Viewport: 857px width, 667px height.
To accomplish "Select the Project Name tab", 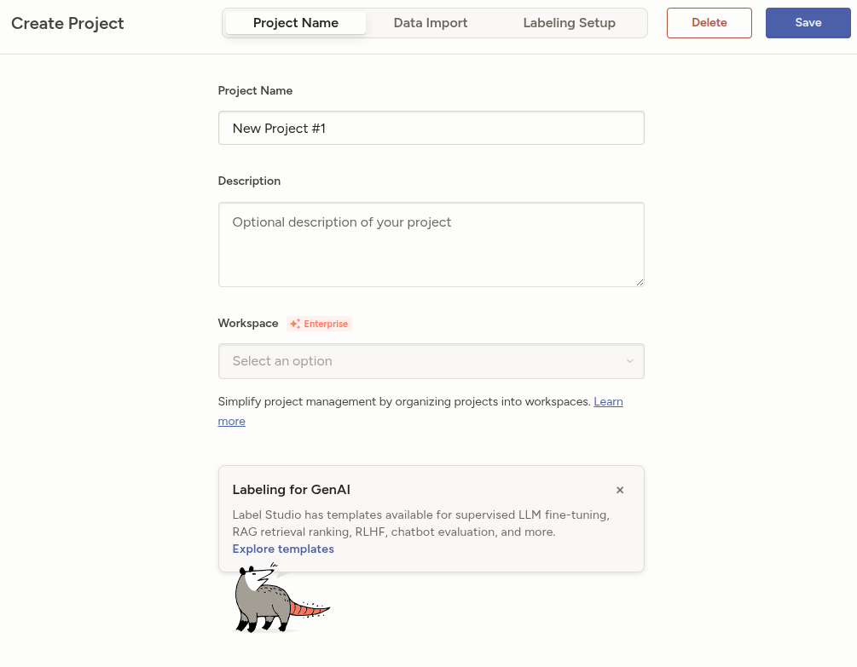I will [x=296, y=23].
